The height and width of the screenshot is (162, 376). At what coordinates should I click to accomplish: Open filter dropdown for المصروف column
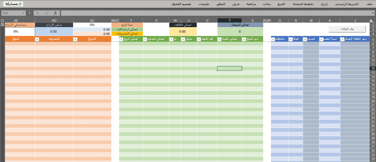(37, 39)
